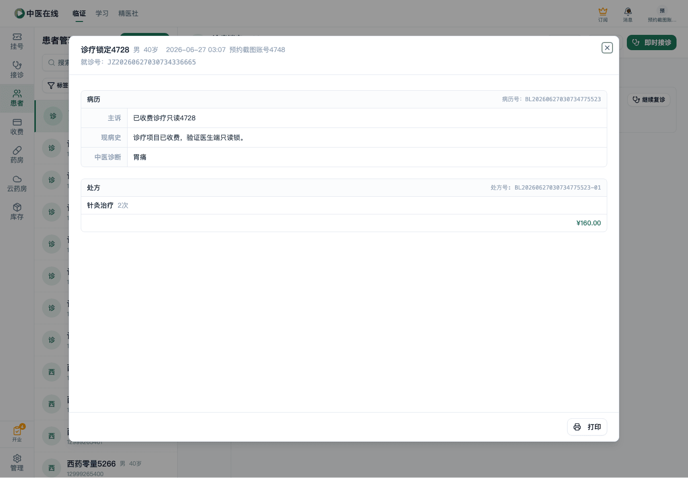This screenshot has width=688, height=478.
Task: Open the 预约截图账 account avatar
Action: 662,14
